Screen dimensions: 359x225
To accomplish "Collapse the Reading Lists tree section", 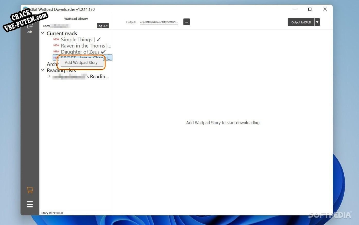I will click(43, 70).
